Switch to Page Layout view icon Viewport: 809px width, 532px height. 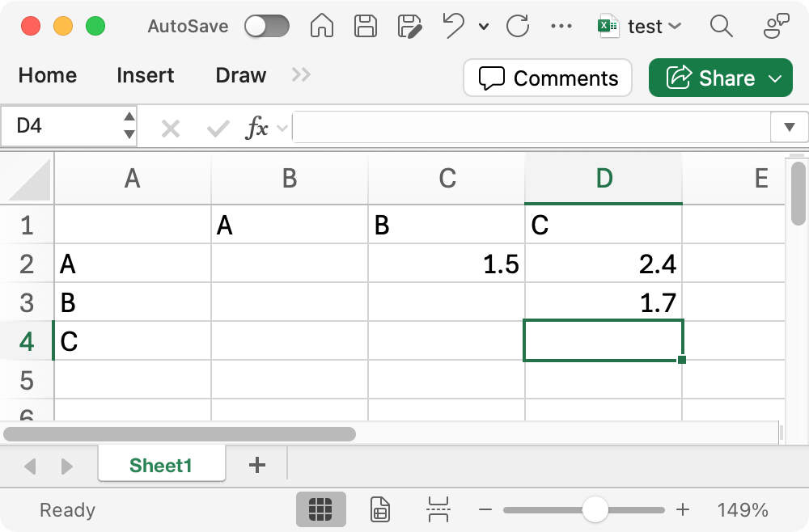click(380, 510)
